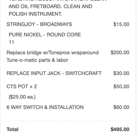Click the $50.00 CTS pot price
This screenshot has width=137, height=137.
(121, 87)
